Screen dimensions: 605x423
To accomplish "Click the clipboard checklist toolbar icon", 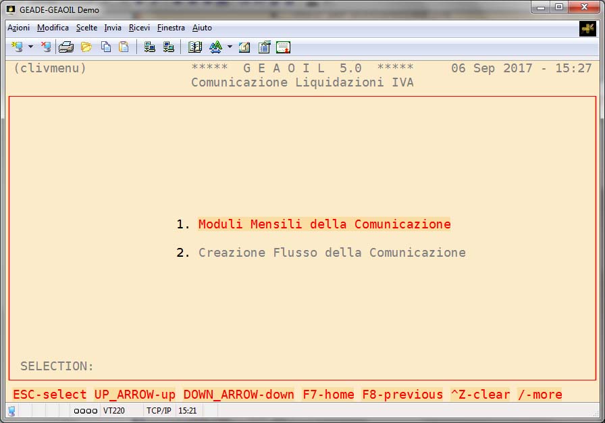I will click(x=264, y=47).
